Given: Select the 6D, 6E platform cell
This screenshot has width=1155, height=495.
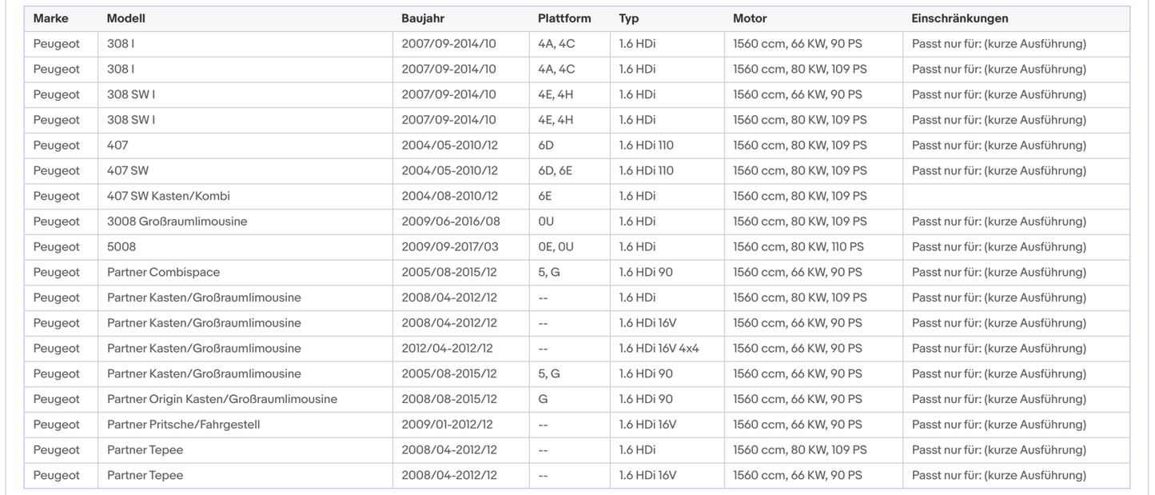Looking at the screenshot, I should [x=556, y=170].
